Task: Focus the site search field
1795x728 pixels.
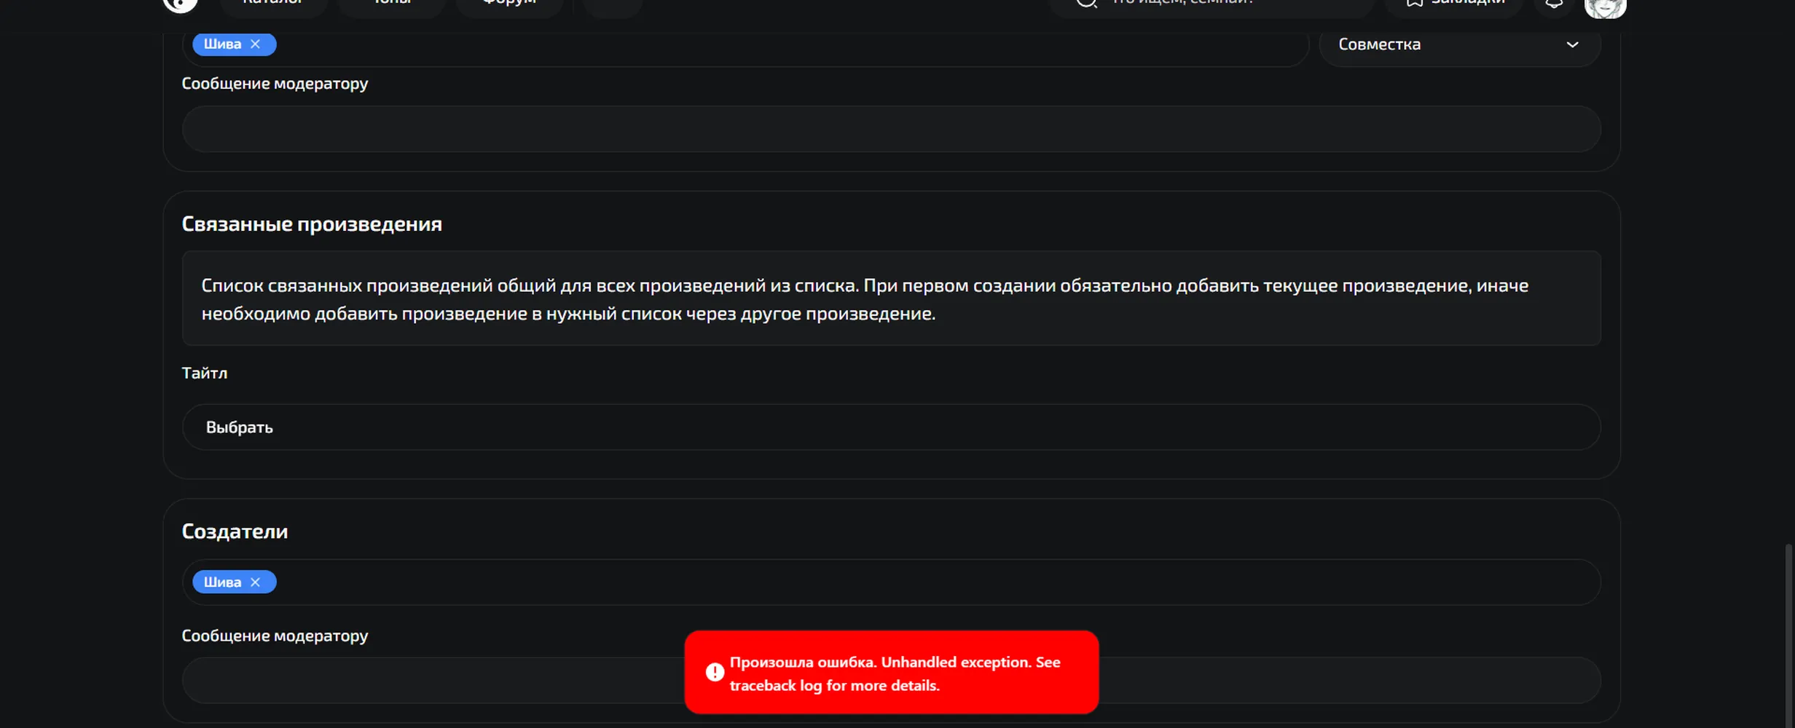Action: [1211, 4]
